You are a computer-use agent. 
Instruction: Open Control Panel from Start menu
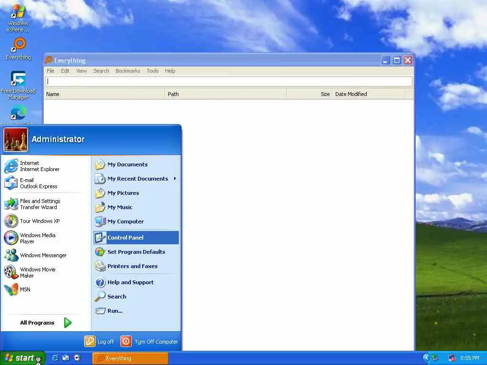(136, 238)
